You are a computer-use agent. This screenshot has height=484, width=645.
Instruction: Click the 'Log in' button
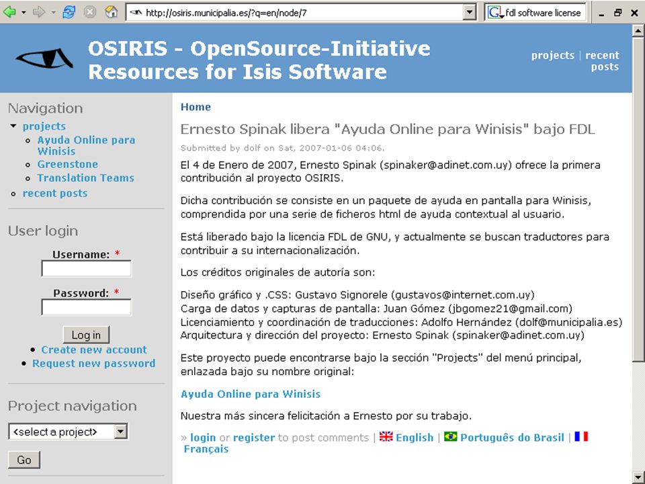[87, 335]
